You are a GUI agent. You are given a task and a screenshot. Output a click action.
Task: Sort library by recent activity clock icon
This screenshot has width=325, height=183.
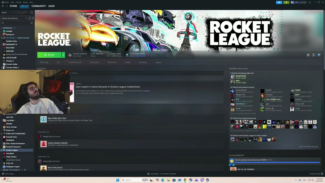(x=29, y=18)
